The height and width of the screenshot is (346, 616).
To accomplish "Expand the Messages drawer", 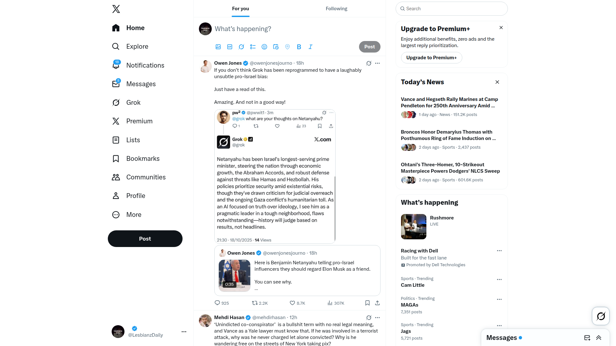I will pyautogui.click(x=599, y=338).
